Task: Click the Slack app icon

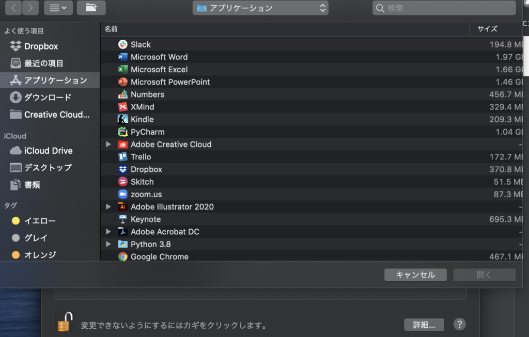Action: (x=122, y=44)
